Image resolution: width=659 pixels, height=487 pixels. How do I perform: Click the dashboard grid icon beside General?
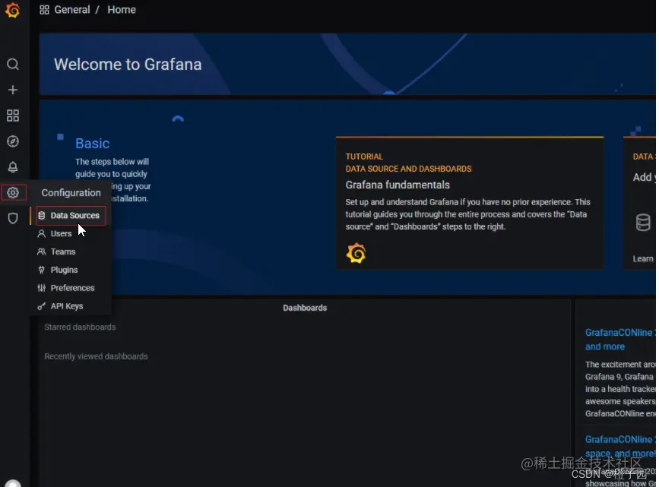tap(44, 10)
